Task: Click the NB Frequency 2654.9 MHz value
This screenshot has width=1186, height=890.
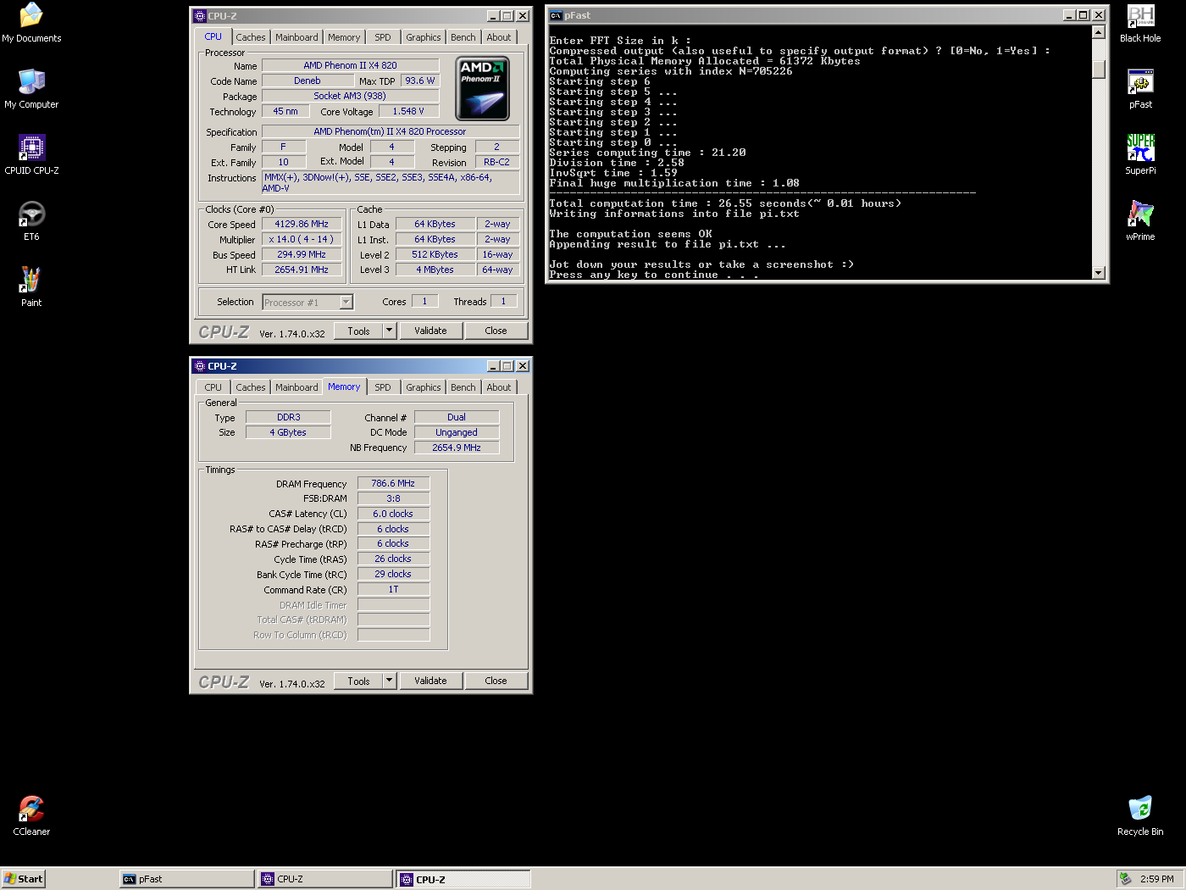Action: pyautogui.click(x=457, y=448)
